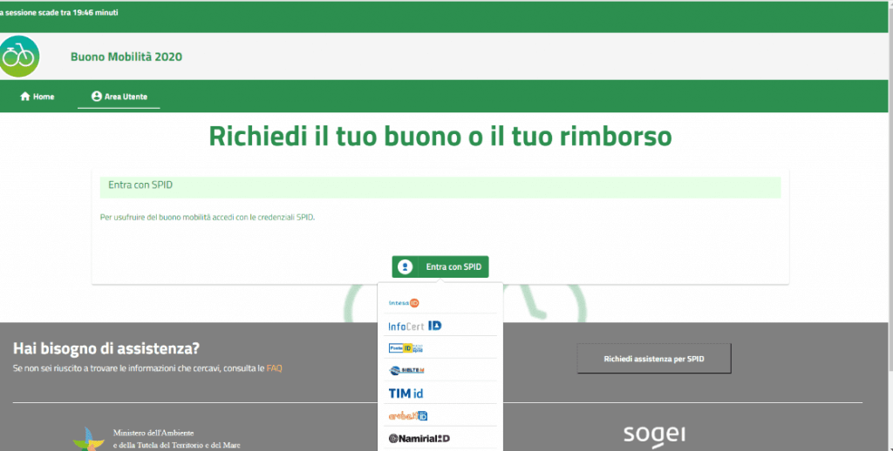
Task: Choose Intesa ID as SPID provider
Action: [x=404, y=303]
